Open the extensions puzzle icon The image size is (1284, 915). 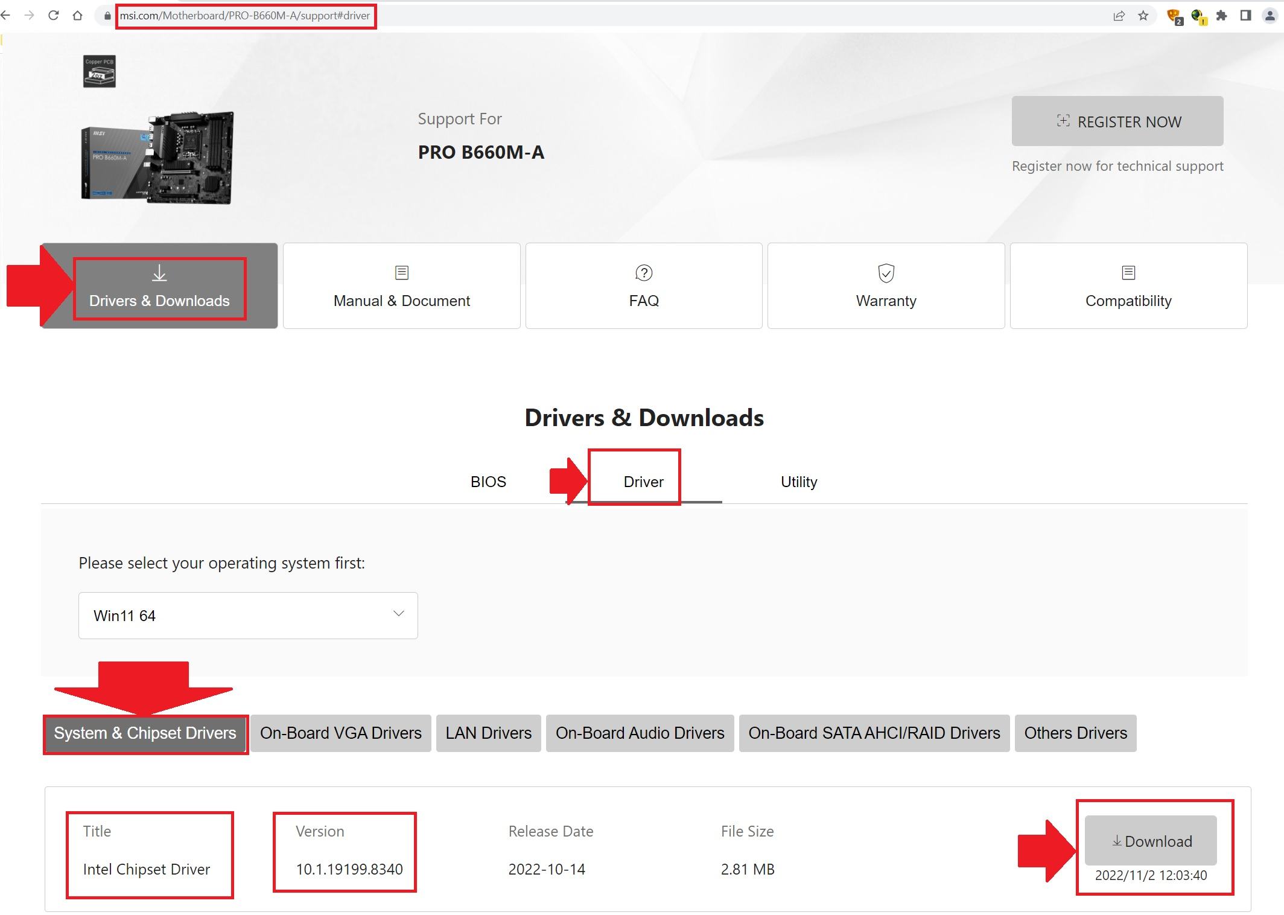pyautogui.click(x=1222, y=16)
